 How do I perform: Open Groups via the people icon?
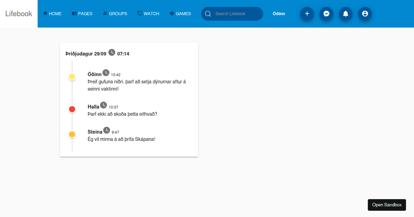pos(105,13)
